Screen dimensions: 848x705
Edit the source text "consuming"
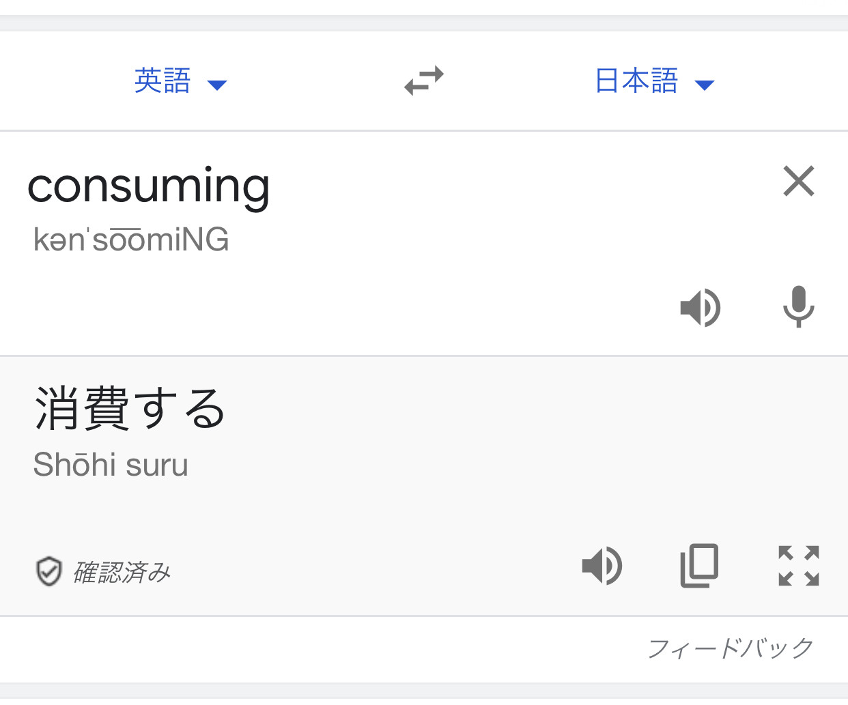pyautogui.click(x=149, y=186)
